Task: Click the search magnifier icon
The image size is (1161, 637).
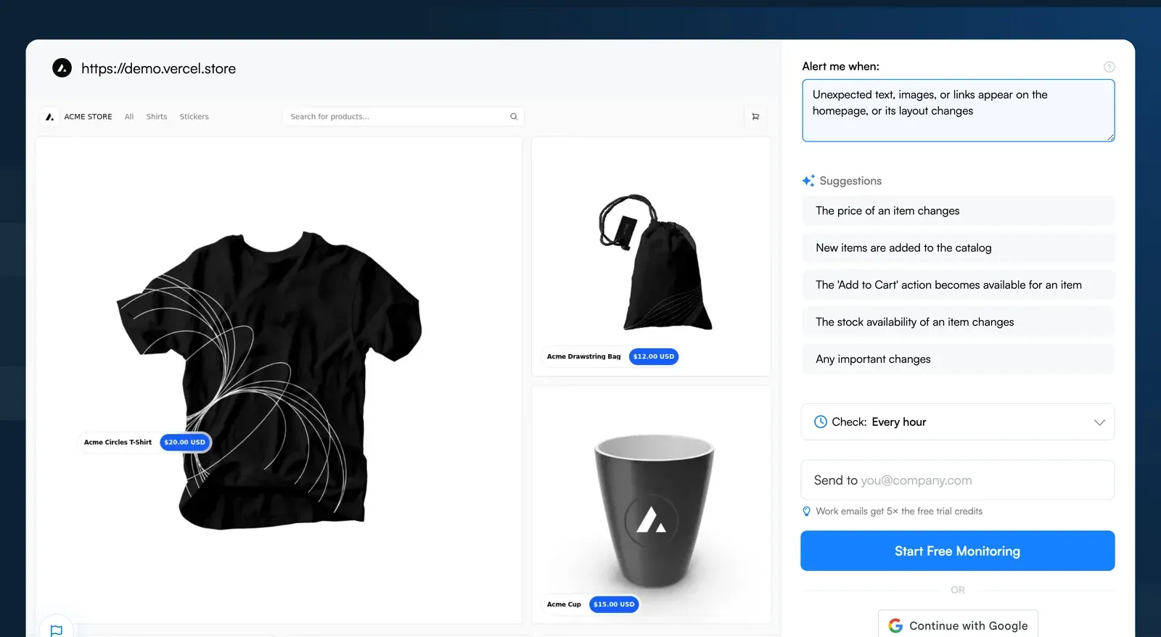Action: coord(514,117)
